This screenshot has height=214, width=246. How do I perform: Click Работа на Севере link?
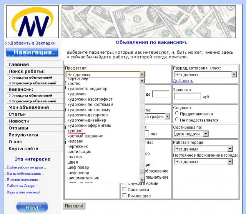click(21, 186)
